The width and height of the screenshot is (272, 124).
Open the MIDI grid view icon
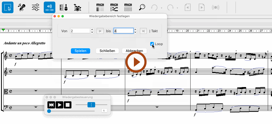point(128,7)
